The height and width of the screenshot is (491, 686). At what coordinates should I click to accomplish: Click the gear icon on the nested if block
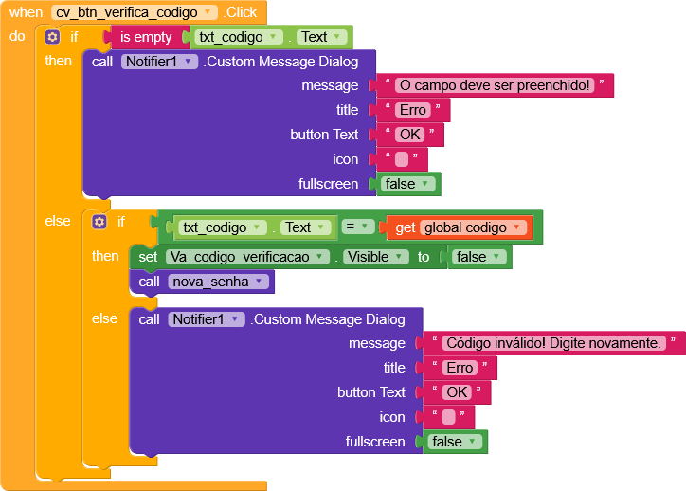tap(99, 222)
